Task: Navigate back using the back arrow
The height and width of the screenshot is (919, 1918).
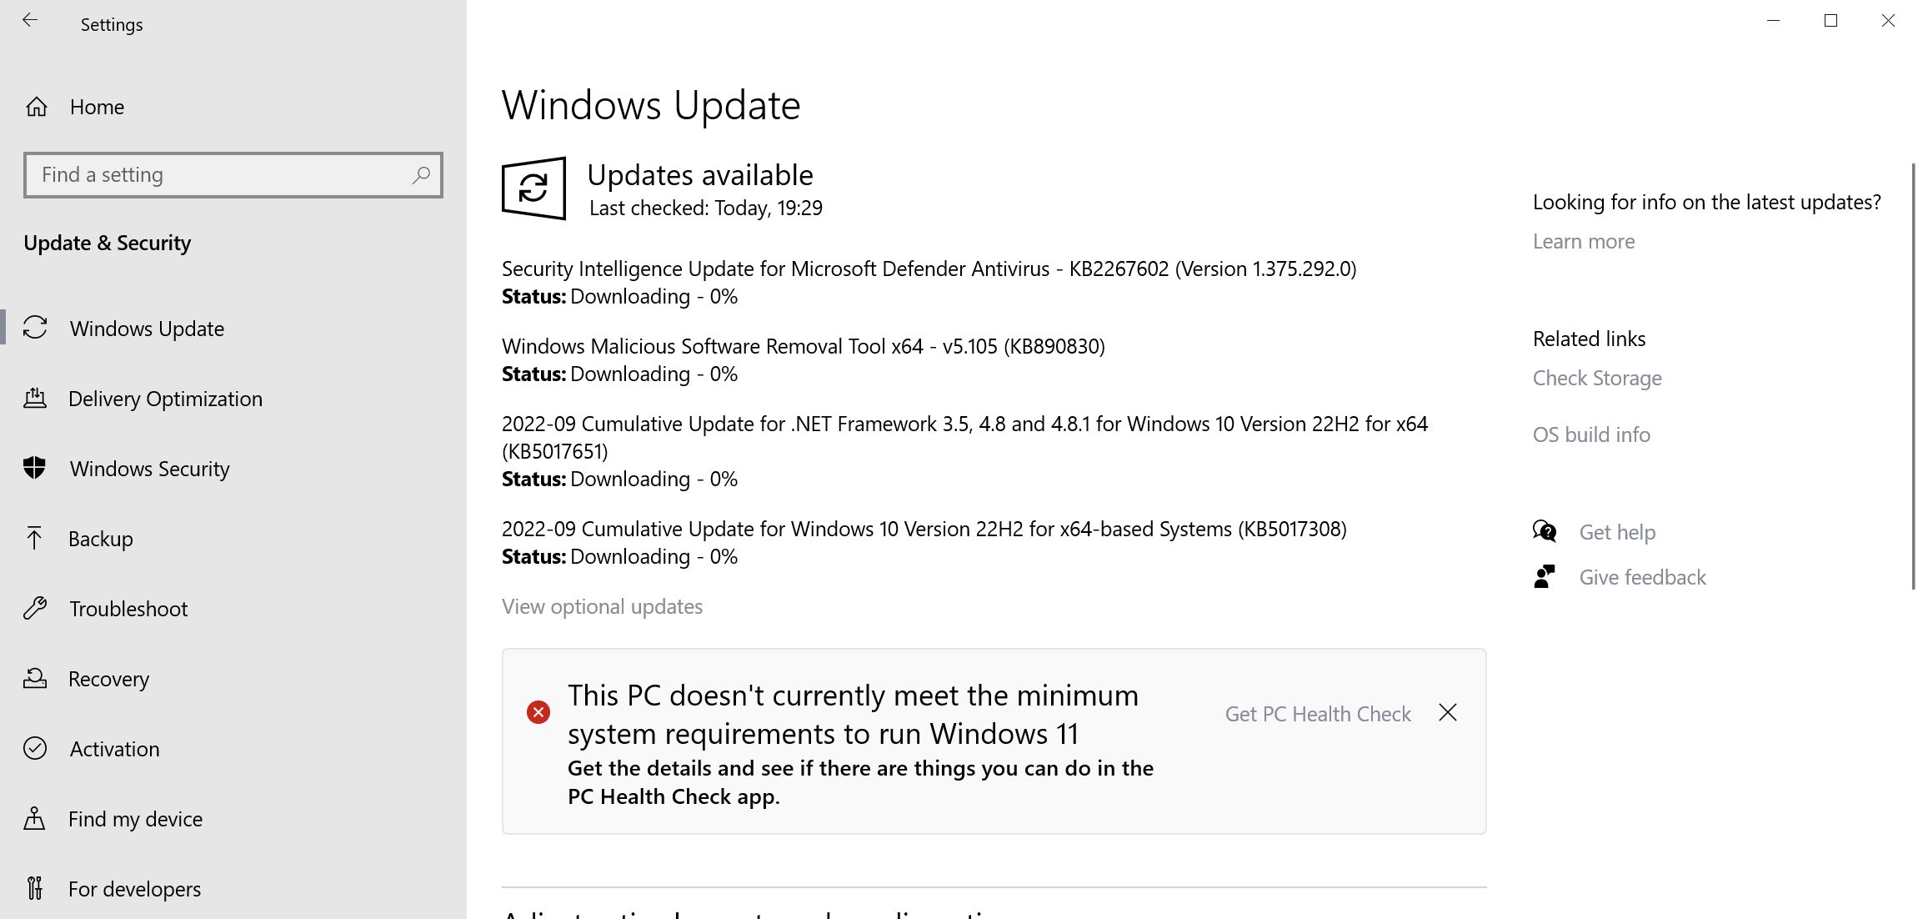Action: pyautogui.click(x=29, y=21)
